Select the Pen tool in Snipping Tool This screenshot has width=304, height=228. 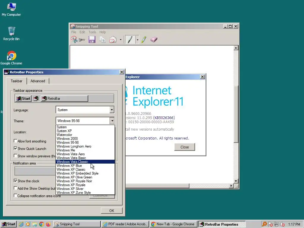[130, 39]
